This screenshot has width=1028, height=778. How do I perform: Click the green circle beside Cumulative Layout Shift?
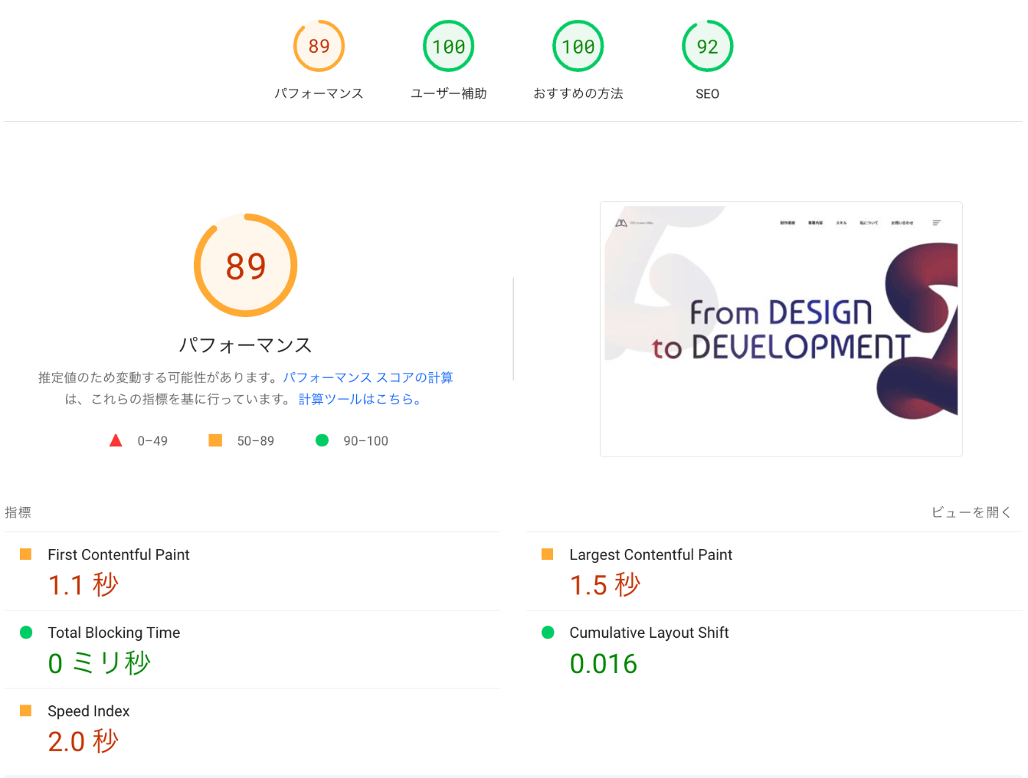click(x=548, y=632)
